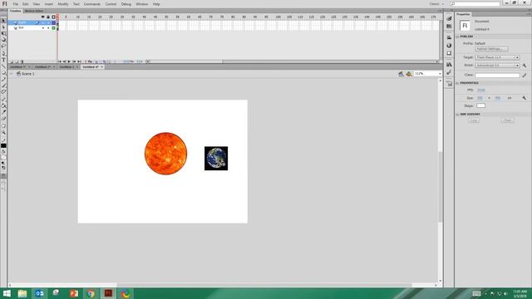
Task: Toggle lock for all layers
Action: point(48,17)
